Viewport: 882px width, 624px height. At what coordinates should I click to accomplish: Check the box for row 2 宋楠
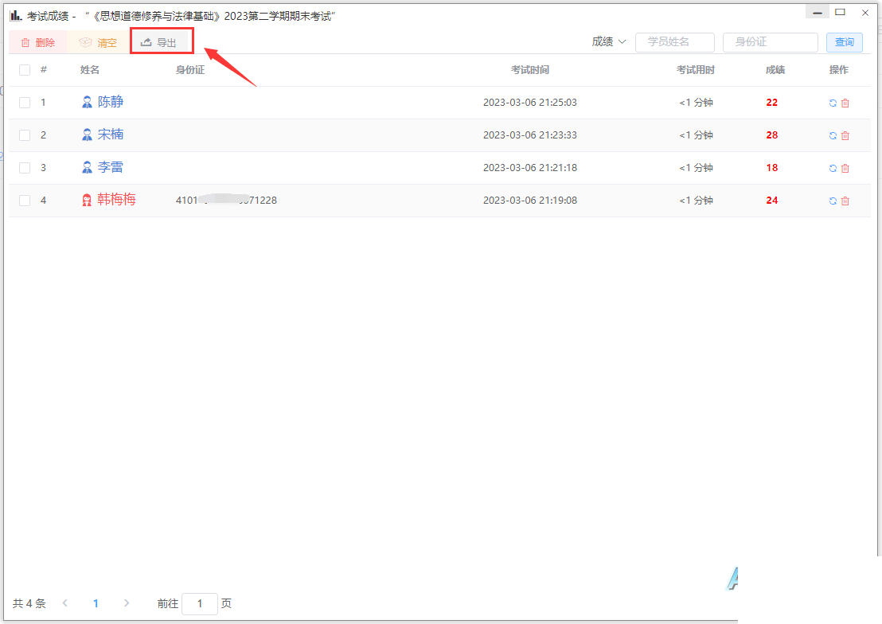[x=25, y=135]
